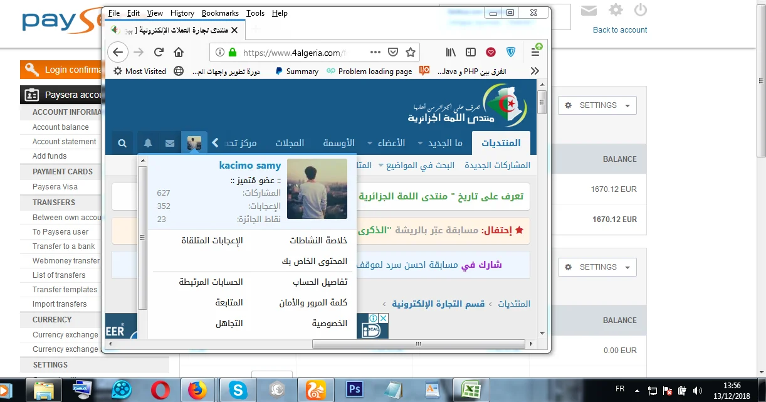Open Photoshop from the Windows taskbar
This screenshot has width=766, height=402.
coord(355,390)
